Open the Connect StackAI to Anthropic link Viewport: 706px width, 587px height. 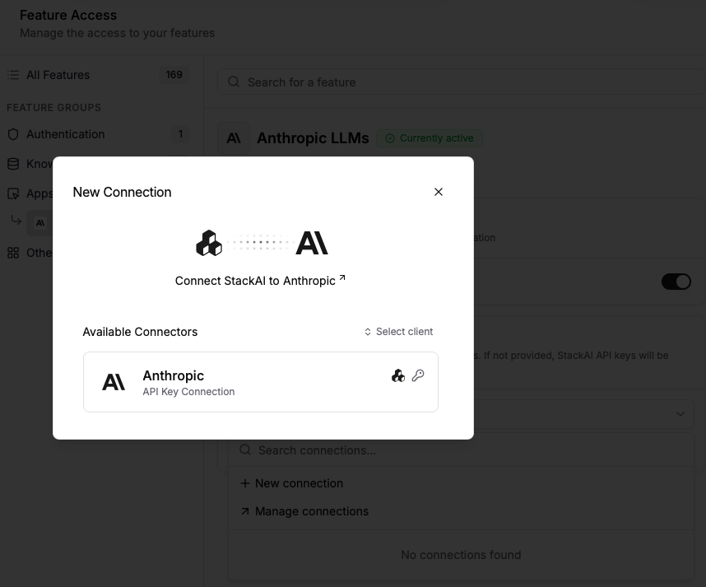coord(260,281)
